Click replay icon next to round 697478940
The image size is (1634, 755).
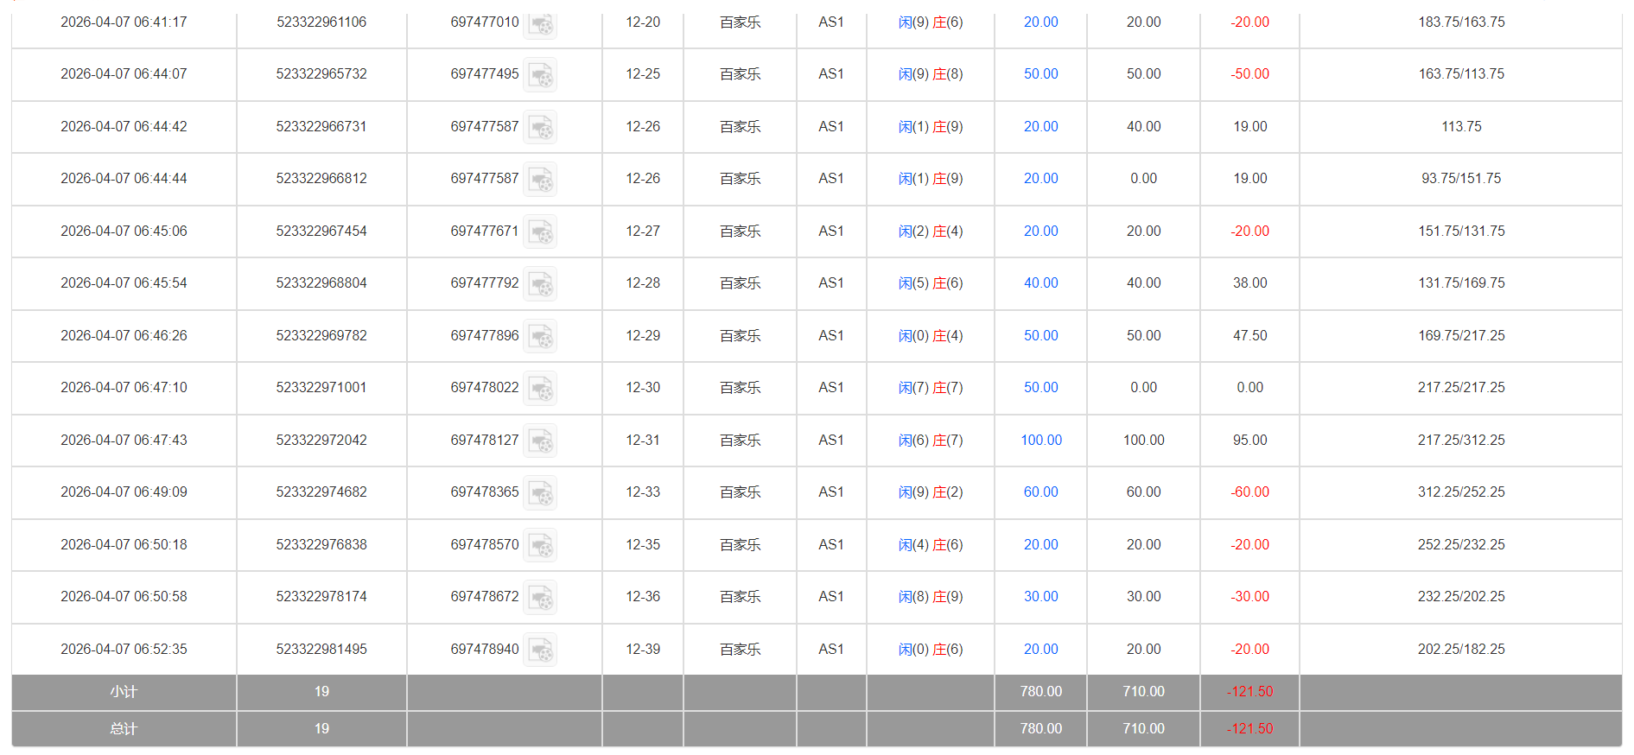pos(541,650)
